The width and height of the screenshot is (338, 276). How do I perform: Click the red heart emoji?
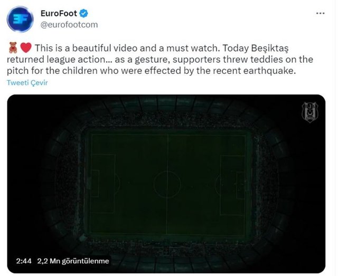[x=25, y=47]
